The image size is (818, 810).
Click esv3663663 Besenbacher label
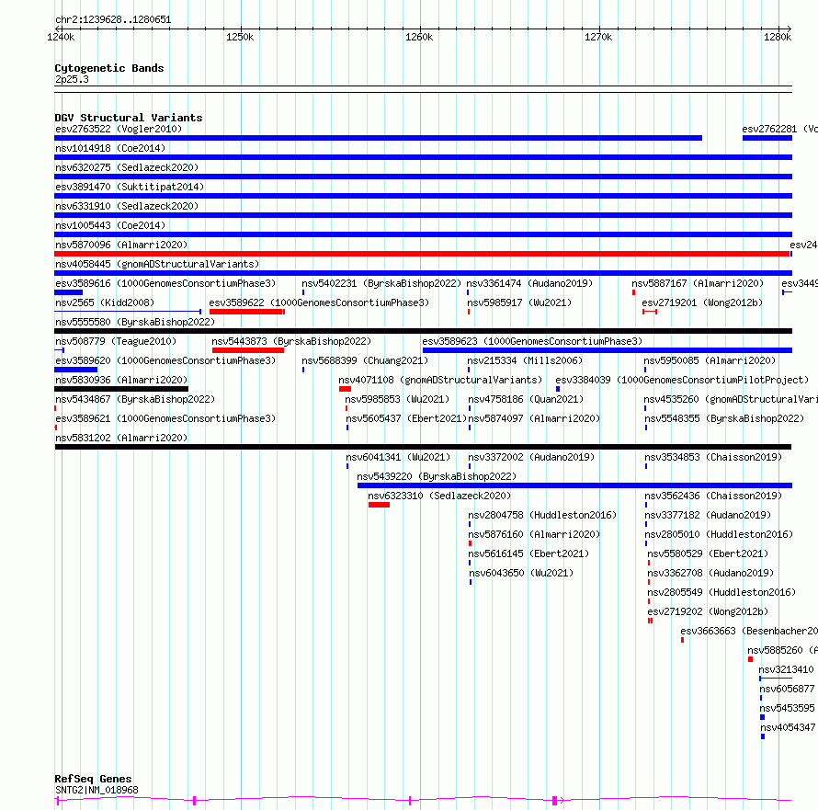click(x=749, y=631)
